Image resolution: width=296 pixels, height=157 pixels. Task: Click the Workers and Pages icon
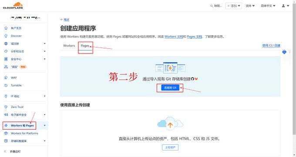(x=6, y=126)
